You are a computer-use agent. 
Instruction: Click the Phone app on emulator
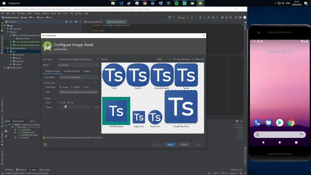click(x=257, y=123)
